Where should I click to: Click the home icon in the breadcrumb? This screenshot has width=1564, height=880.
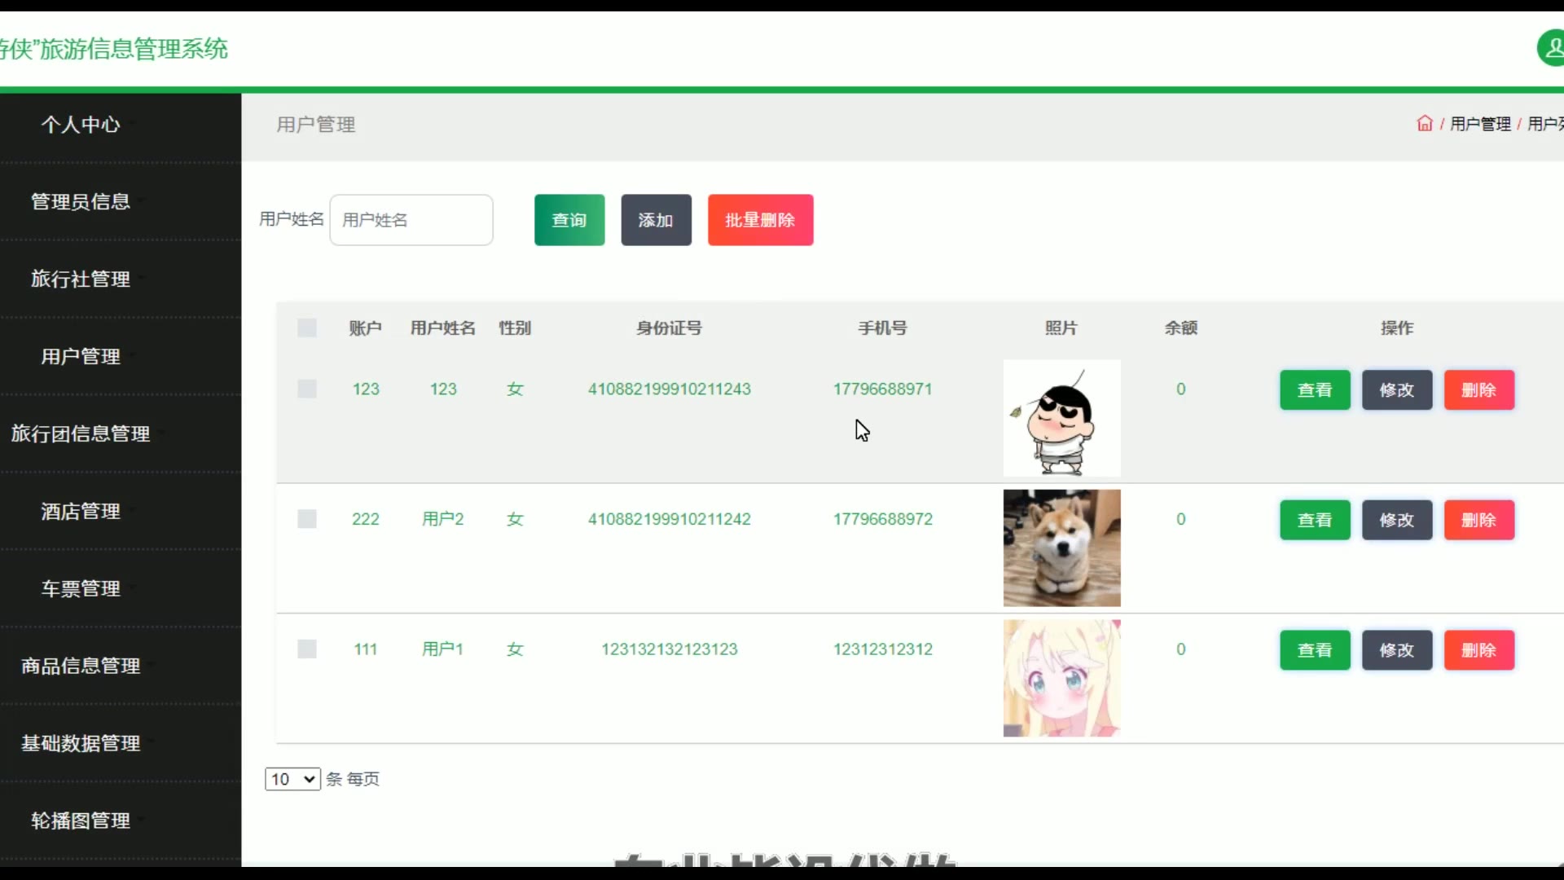[1424, 124]
